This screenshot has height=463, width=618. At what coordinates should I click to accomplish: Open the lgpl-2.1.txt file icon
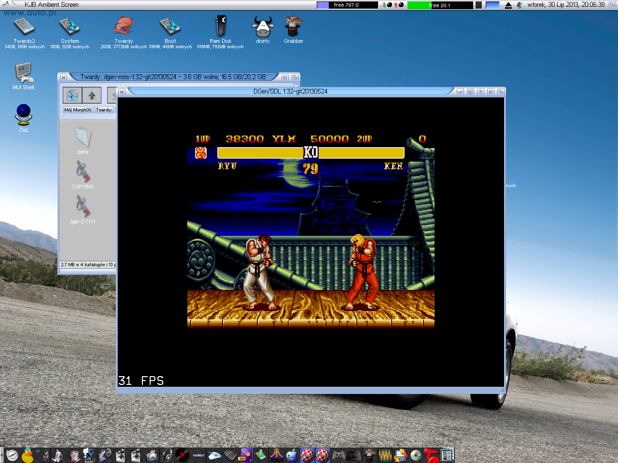point(83,206)
